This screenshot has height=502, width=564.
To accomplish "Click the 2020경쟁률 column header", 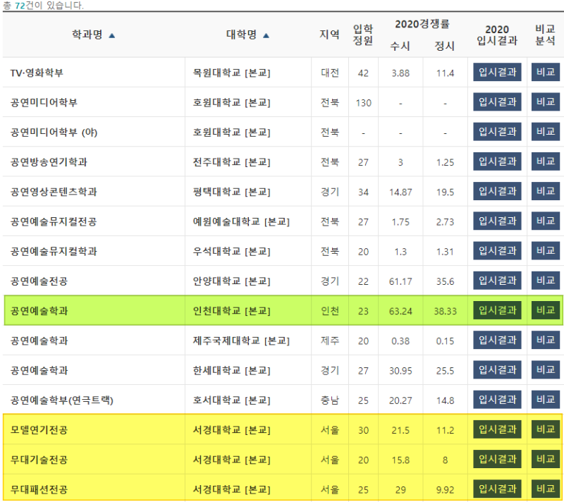I will tap(422, 24).
